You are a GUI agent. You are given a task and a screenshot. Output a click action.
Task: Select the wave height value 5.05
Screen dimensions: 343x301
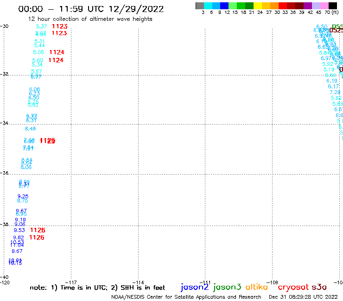pyautogui.click(x=38, y=52)
